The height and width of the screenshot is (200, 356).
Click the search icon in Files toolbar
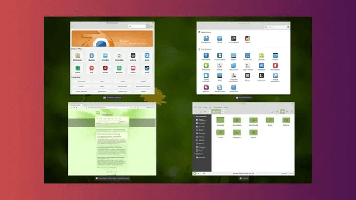(277, 112)
